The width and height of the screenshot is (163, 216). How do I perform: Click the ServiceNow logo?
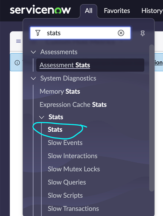(40, 10)
